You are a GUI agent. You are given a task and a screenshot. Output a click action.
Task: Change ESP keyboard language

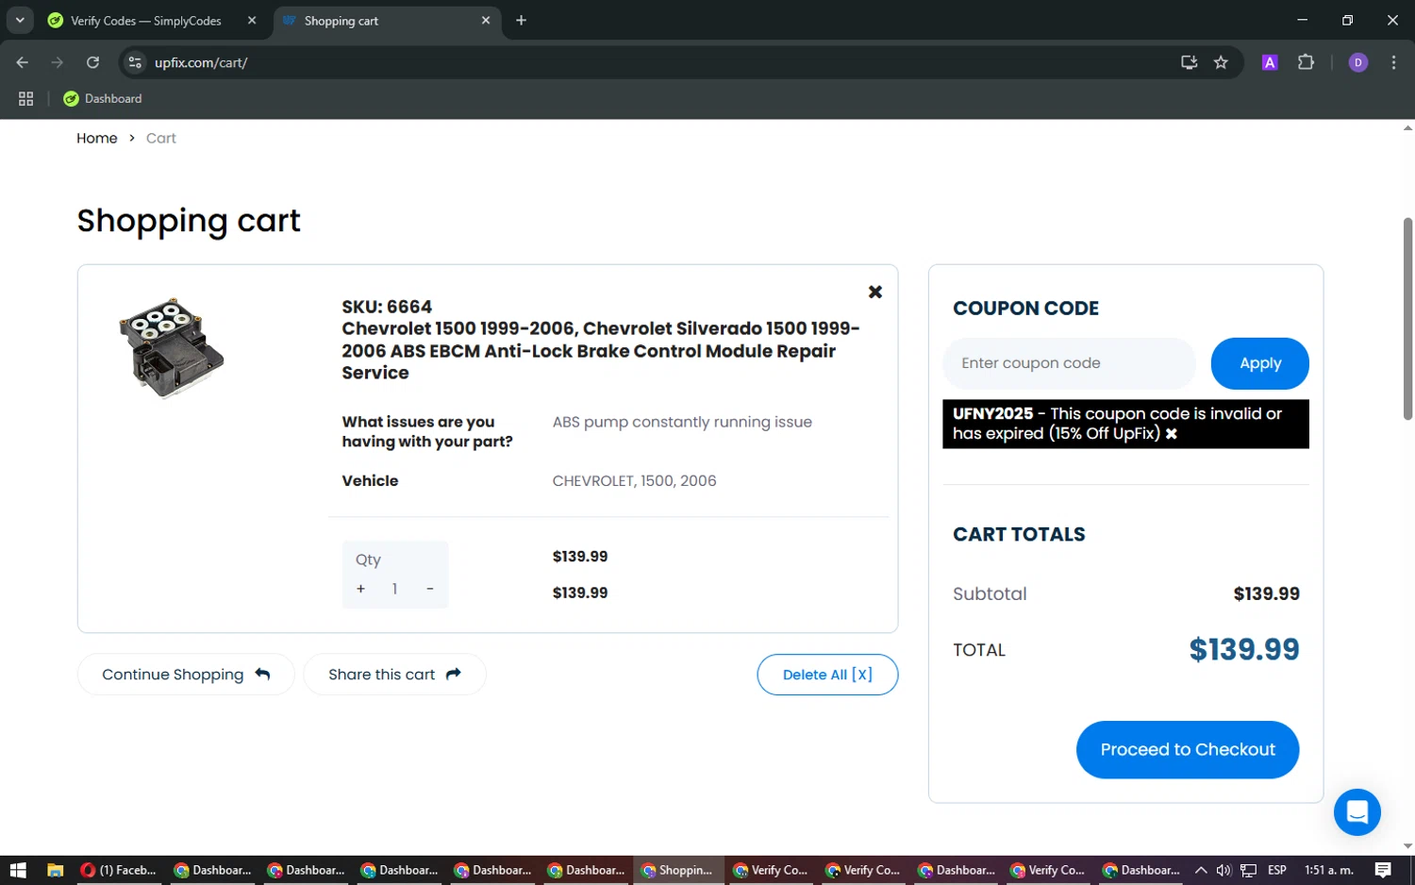tap(1277, 870)
